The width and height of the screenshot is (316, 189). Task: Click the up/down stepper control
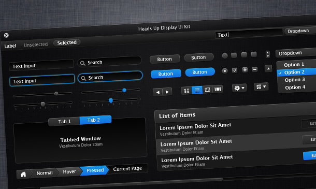coord(268,54)
